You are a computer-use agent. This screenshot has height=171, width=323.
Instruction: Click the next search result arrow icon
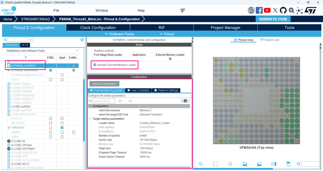pos(130,101)
